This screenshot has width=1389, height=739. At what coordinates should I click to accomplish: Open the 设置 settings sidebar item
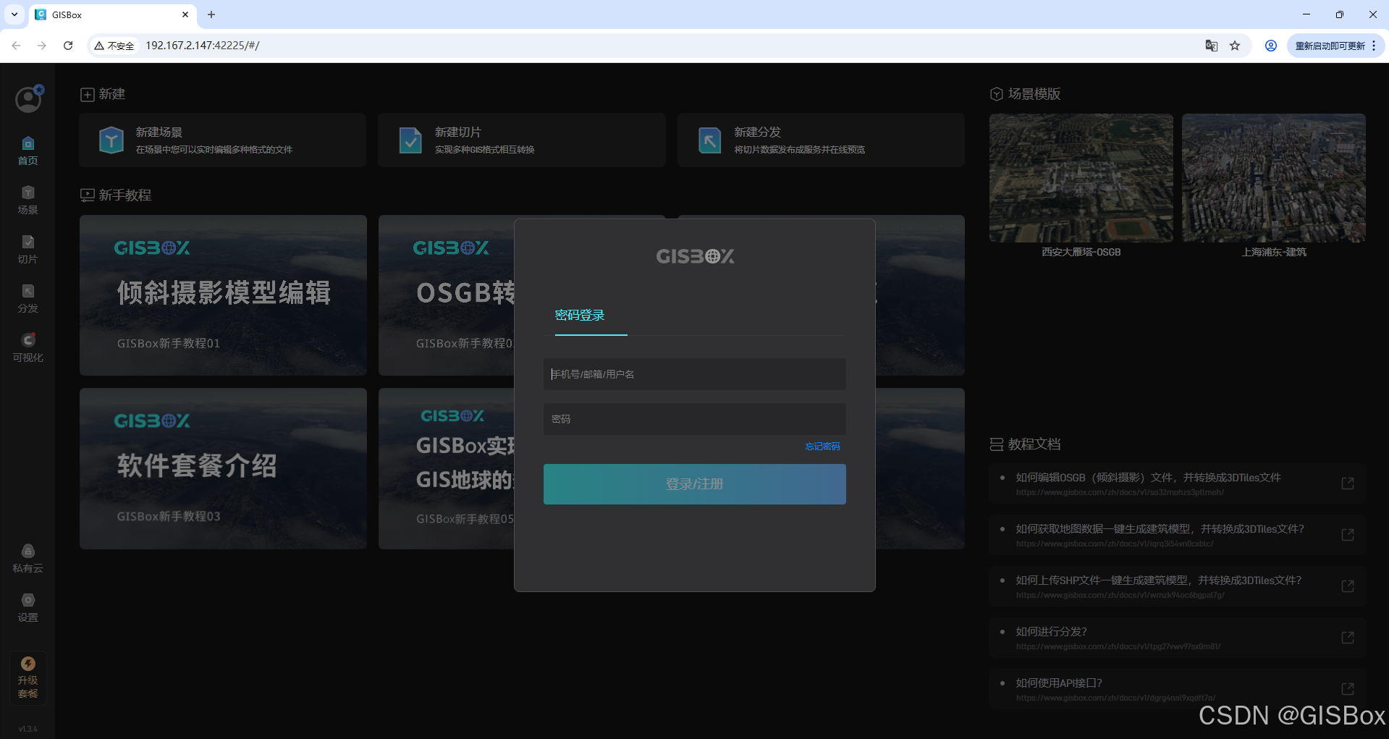(28, 608)
